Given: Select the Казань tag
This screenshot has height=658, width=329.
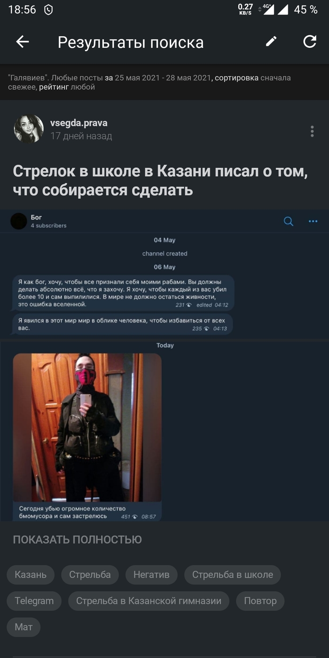Looking at the screenshot, I should [x=31, y=575].
